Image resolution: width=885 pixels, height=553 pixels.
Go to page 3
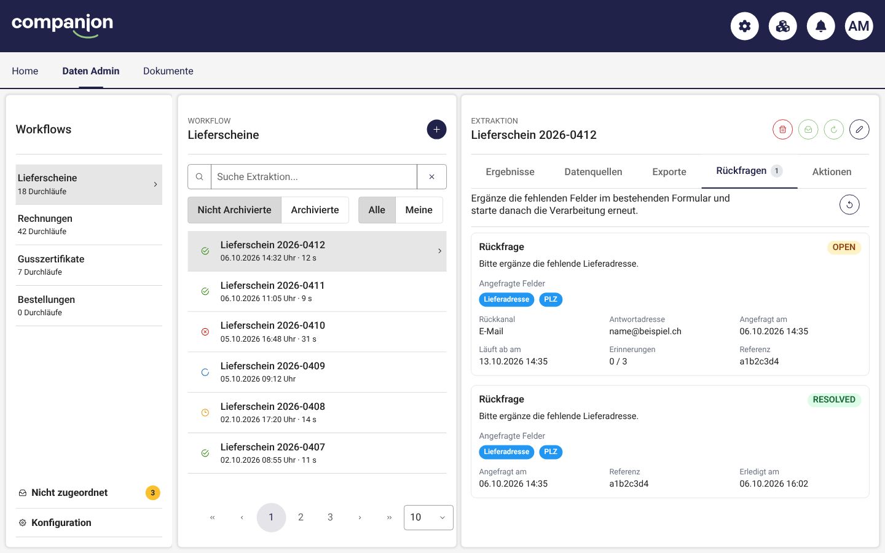point(330,517)
